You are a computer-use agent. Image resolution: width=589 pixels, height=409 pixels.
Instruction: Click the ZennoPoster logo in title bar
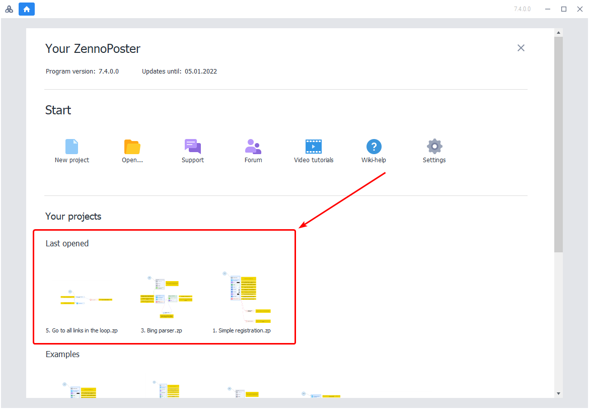[9, 9]
